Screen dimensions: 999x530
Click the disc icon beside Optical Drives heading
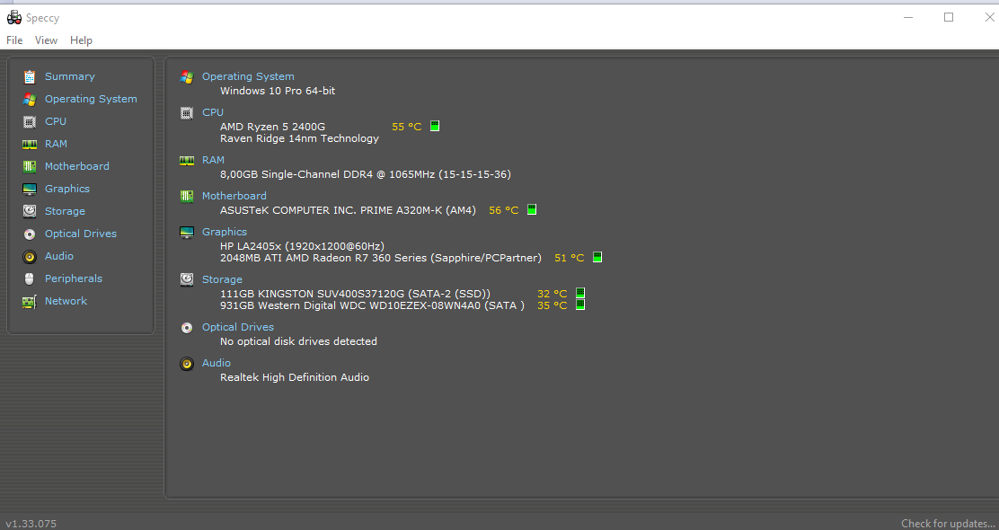coord(187,327)
